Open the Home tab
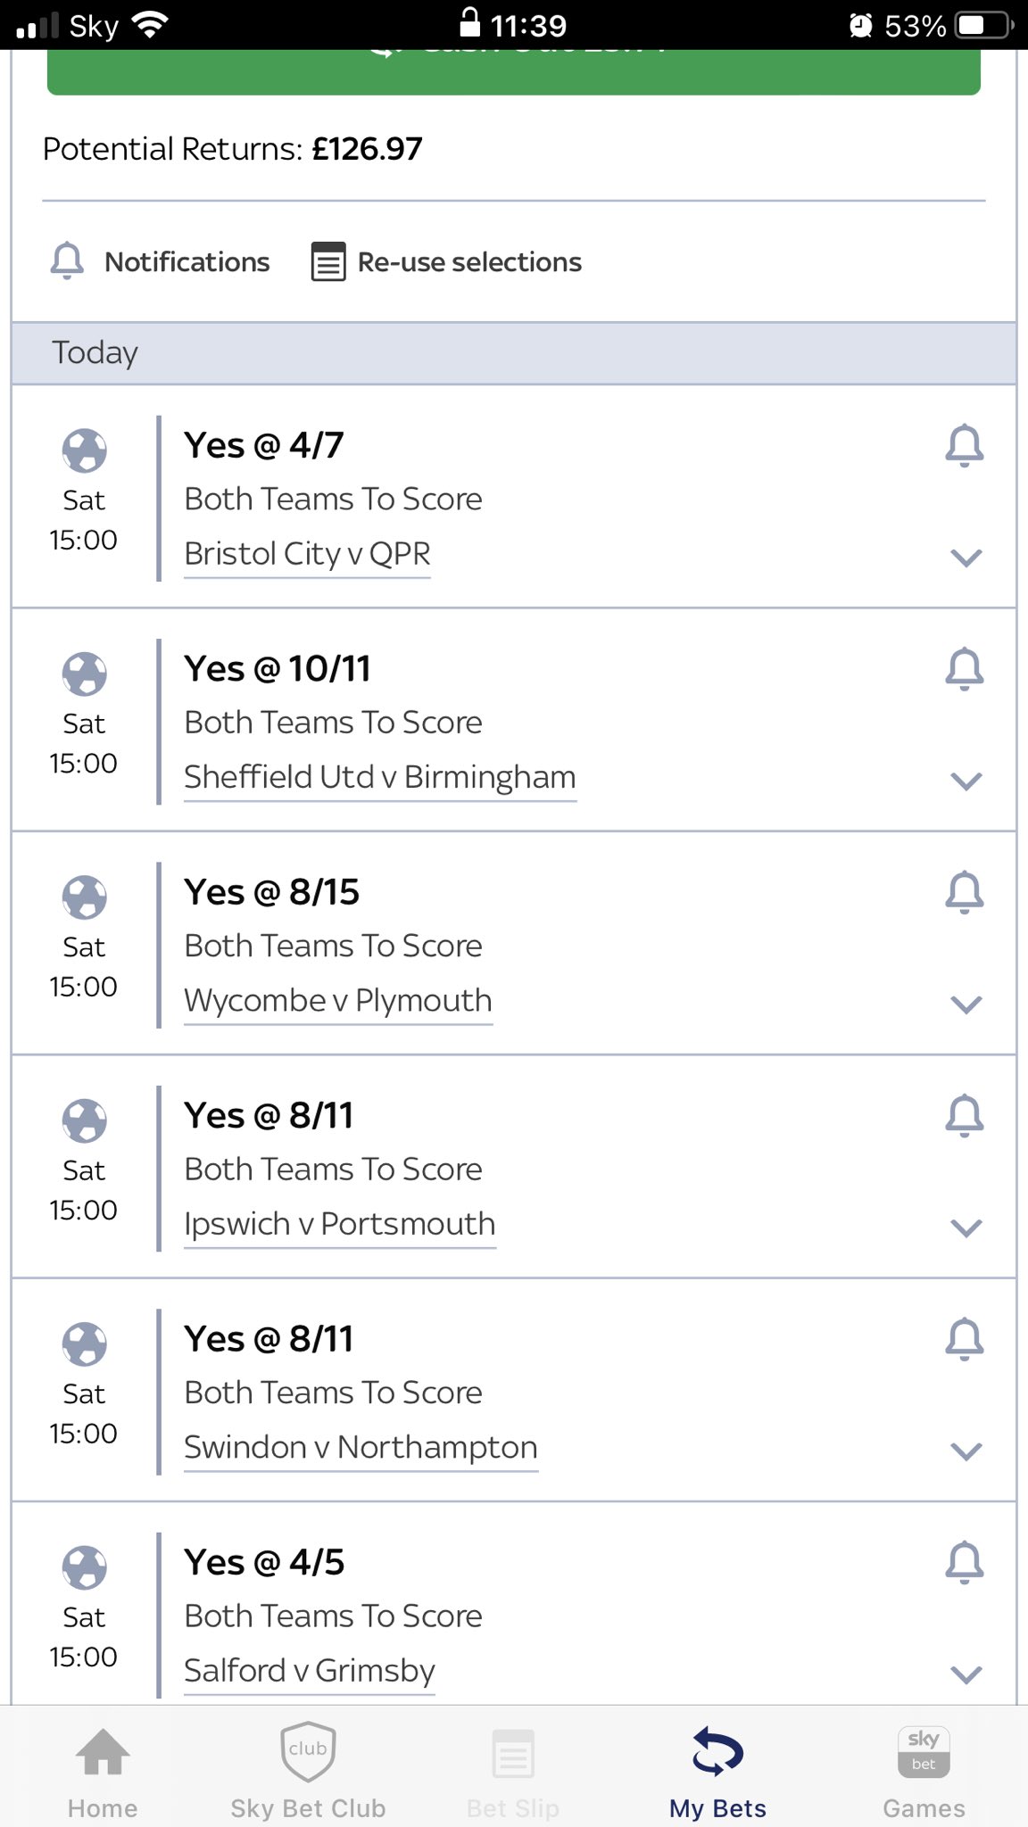 [x=103, y=1770]
